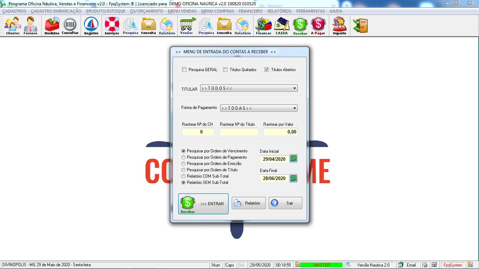Check the Titulos Quitados checkbox
Image resolution: width=479 pixels, height=269 pixels.
[x=225, y=70]
